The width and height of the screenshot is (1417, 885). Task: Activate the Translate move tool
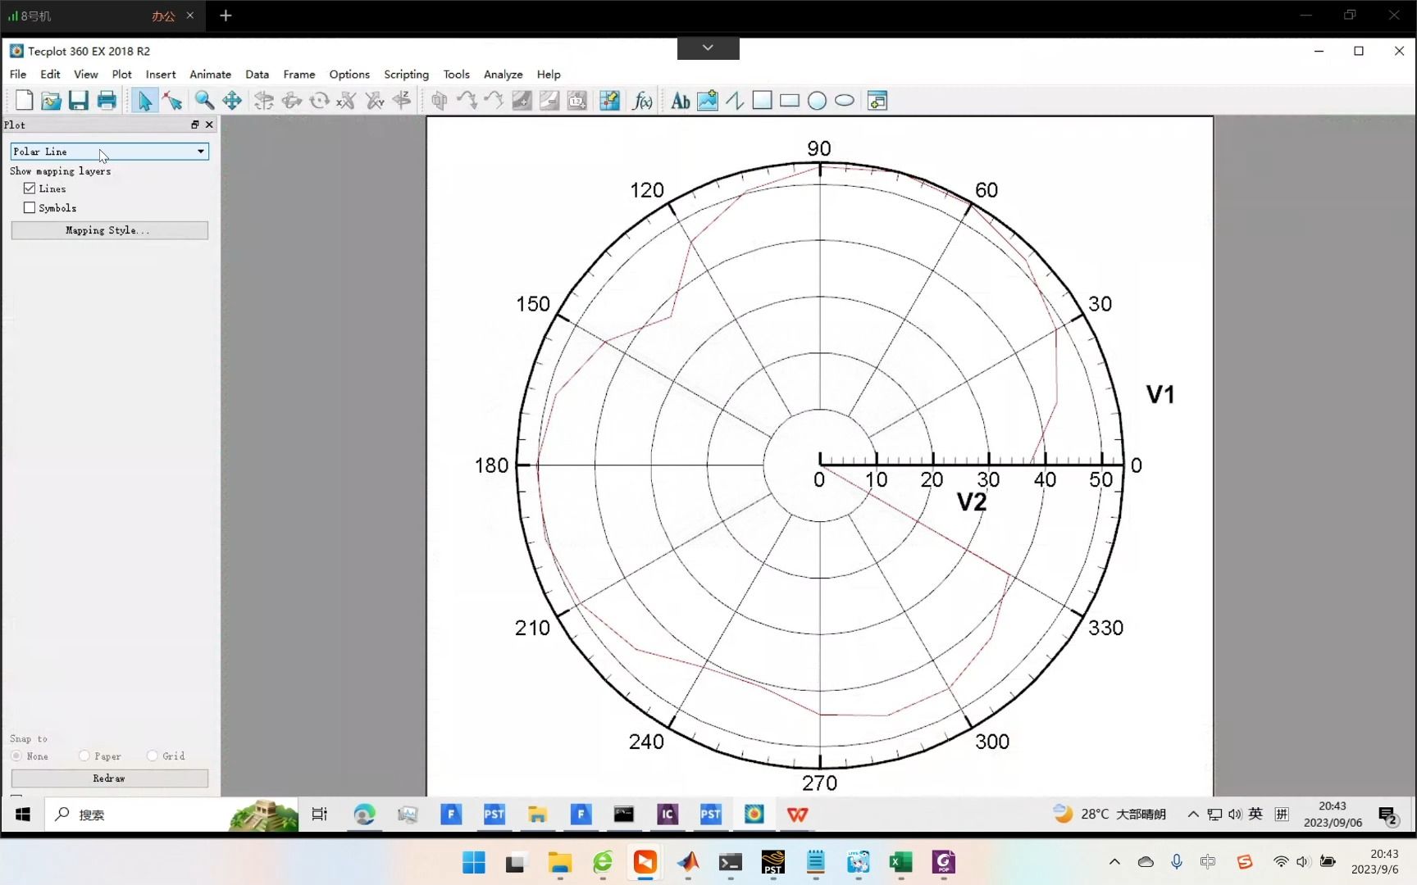[x=232, y=101]
